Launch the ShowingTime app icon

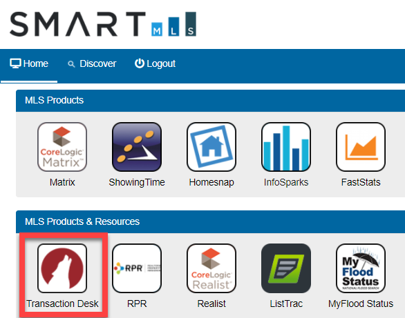coord(137,147)
